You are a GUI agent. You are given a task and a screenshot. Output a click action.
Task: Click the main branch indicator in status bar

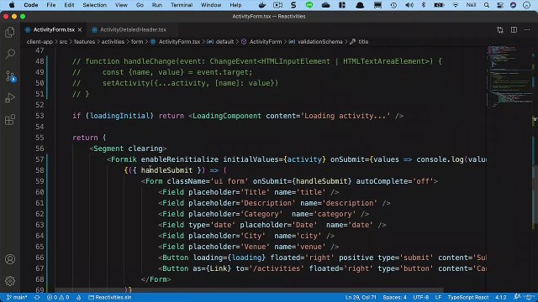[x=17, y=297]
